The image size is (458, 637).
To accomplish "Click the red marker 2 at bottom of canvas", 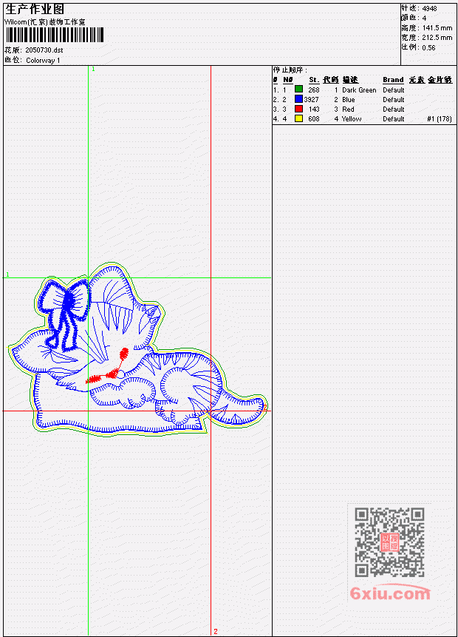I will (216, 632).
